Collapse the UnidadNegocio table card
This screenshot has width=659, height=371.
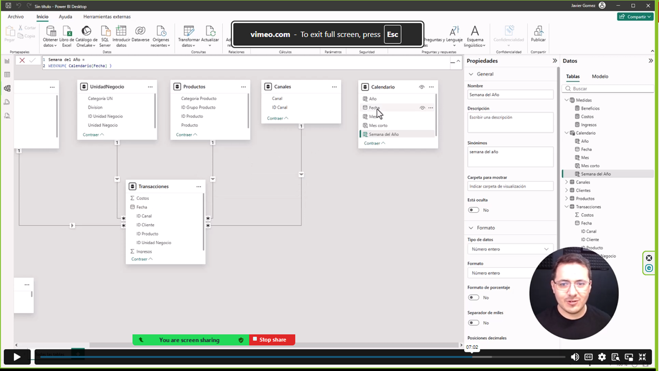93,134
